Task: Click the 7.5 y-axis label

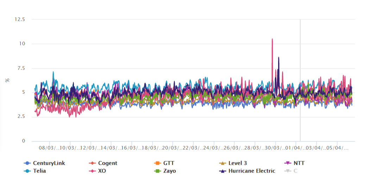Action: tap(21, 68)
